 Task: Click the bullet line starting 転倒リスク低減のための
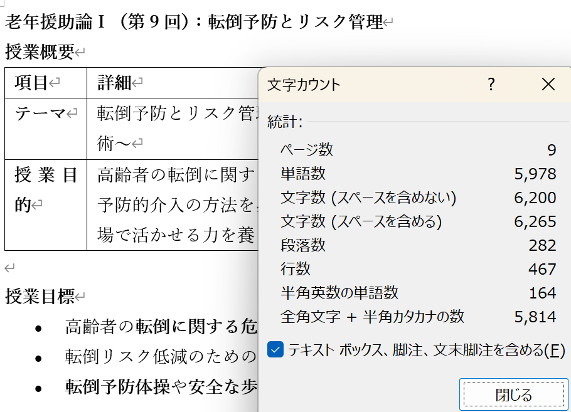pyautogui.click(x=161, y=357)
